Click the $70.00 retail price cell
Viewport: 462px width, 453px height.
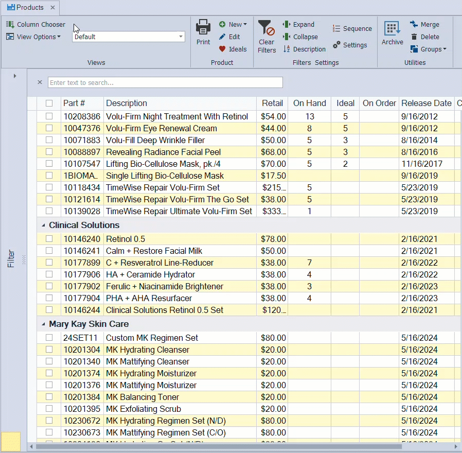click(273, 164)
